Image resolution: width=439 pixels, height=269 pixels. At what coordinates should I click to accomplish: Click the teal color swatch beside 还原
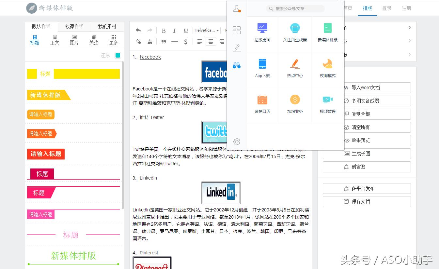tap(118, 55)
